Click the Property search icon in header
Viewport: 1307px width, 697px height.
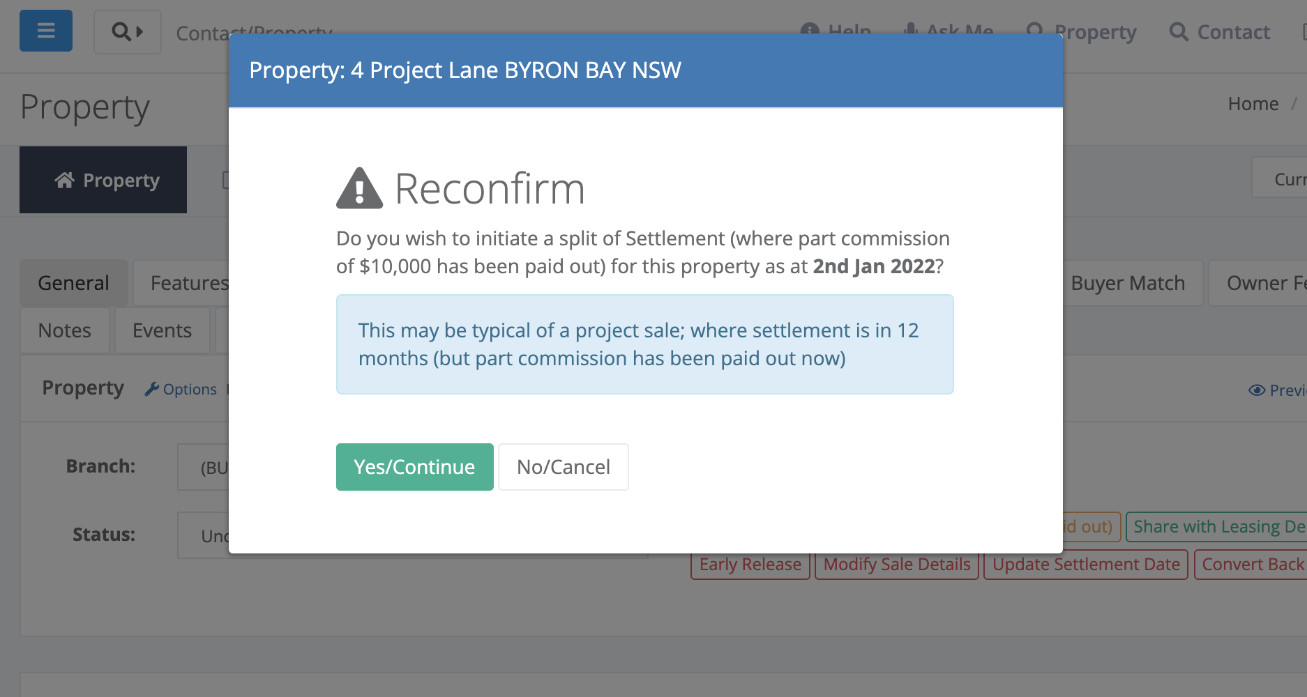[x=1035, y=31]
